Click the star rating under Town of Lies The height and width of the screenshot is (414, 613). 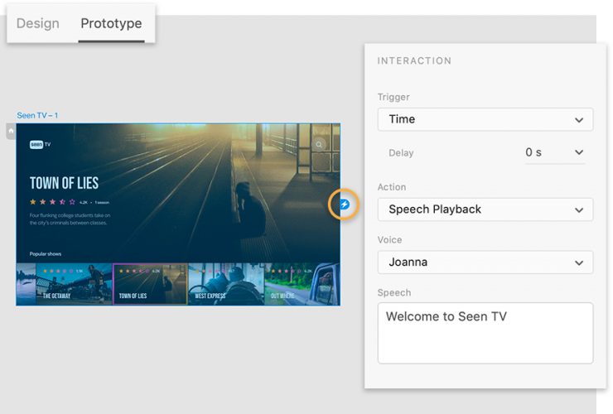click(53, 201)
